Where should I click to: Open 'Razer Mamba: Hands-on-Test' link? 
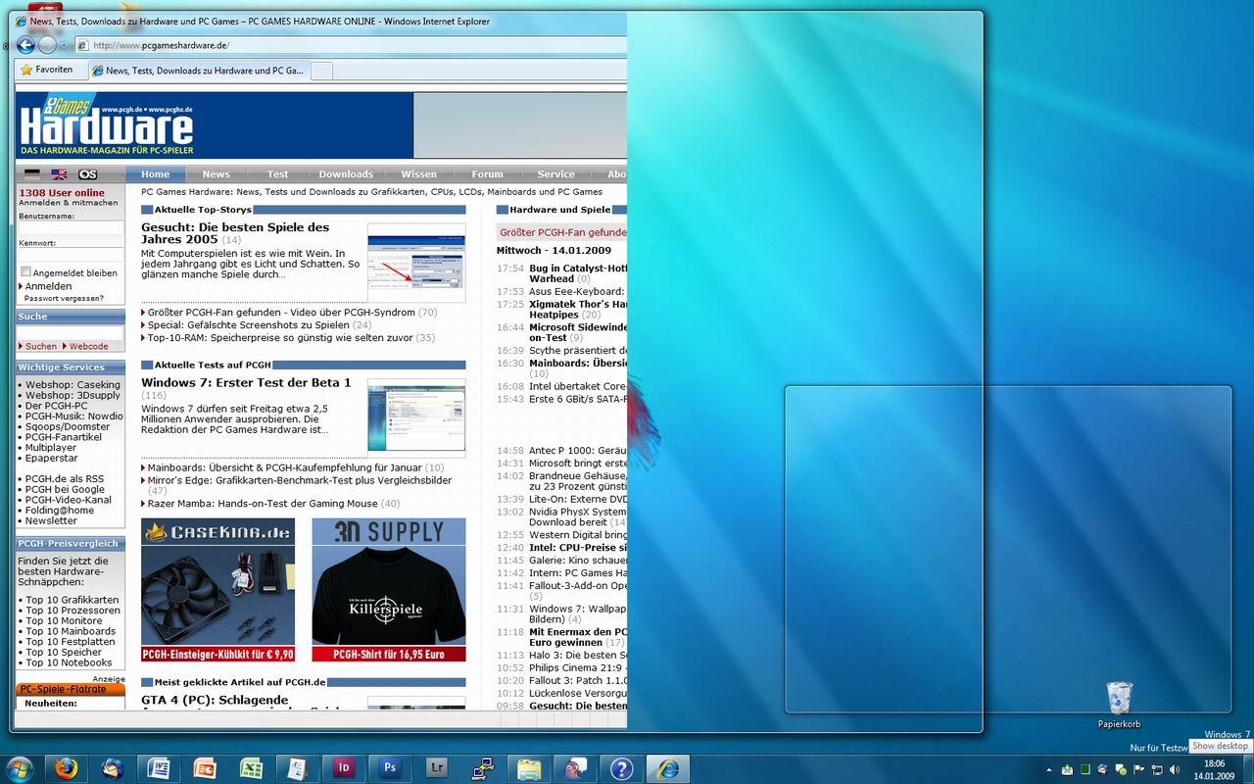click(x=263, y=503)
